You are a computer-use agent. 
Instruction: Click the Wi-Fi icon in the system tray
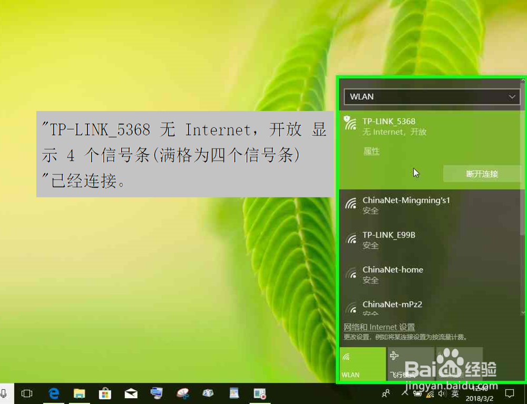pyautogui.click(x=430, y=393)
